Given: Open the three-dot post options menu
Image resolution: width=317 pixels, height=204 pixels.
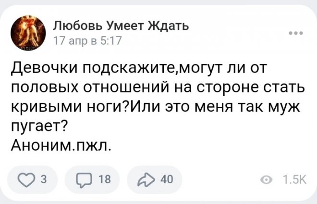Looking at the screenshot, I should [296, 33].
